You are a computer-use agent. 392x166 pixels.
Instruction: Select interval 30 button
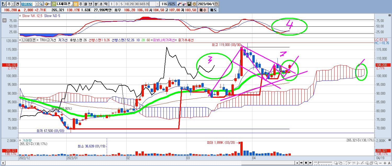(137, 4)
